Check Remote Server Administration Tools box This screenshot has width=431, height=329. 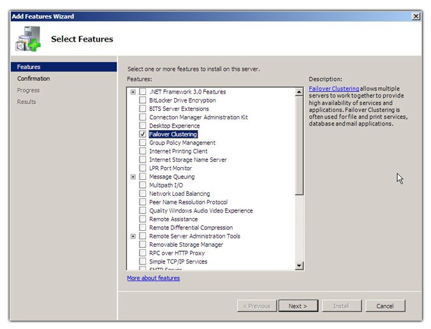coord(142,236)
